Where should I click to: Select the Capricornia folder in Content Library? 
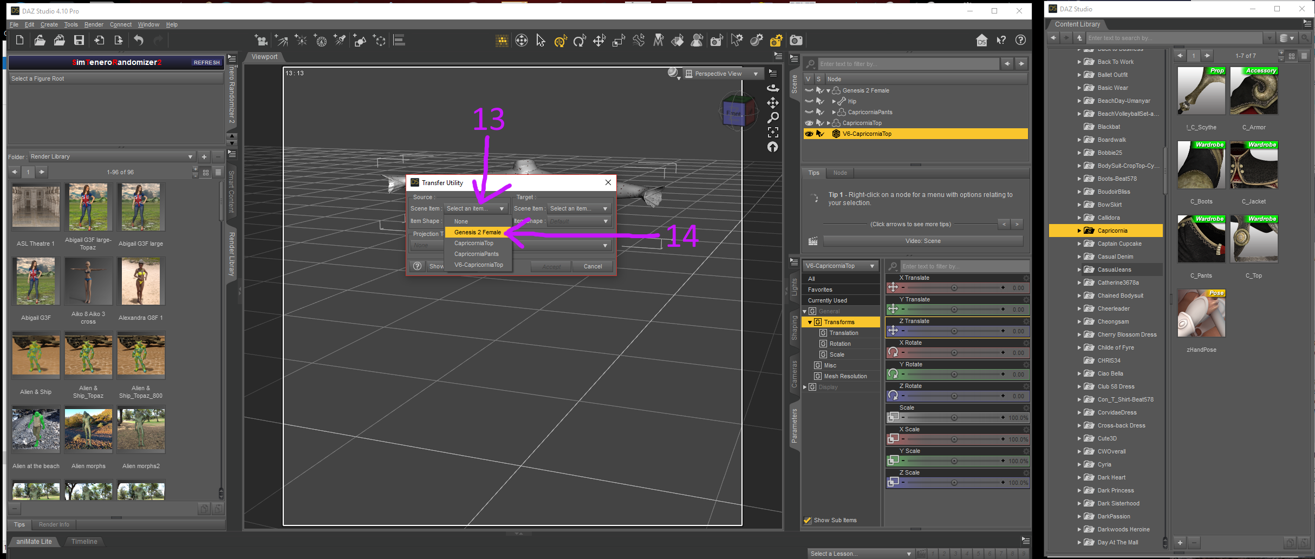pyautogui.click(x=1105, y=231)
